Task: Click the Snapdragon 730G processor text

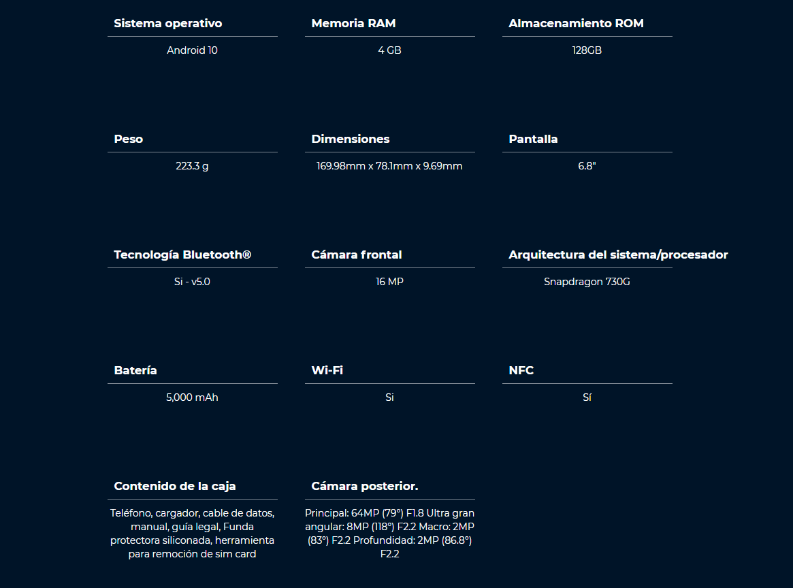Action: coord(587,282)
